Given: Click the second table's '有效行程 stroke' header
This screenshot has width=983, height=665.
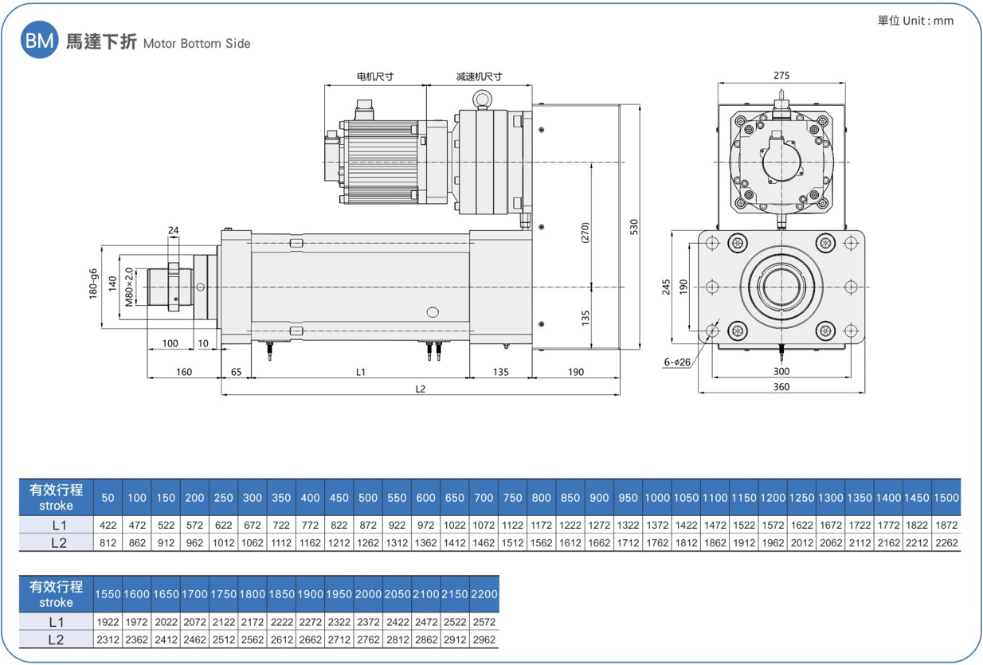Looking at the screenshot, I should [x=56, y=594].
